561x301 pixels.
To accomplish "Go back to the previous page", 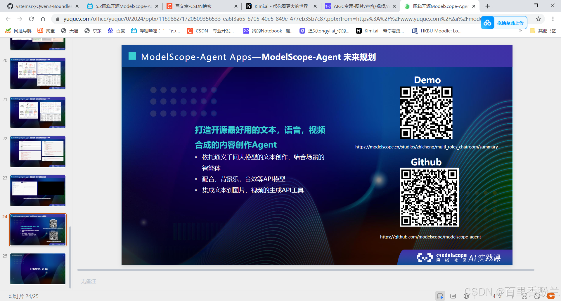I will click(8, 19).
